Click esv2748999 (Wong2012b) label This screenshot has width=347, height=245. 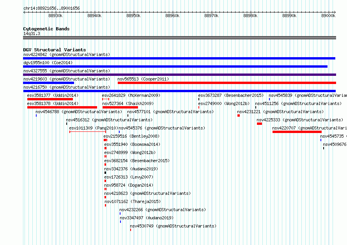coord(130,152)
